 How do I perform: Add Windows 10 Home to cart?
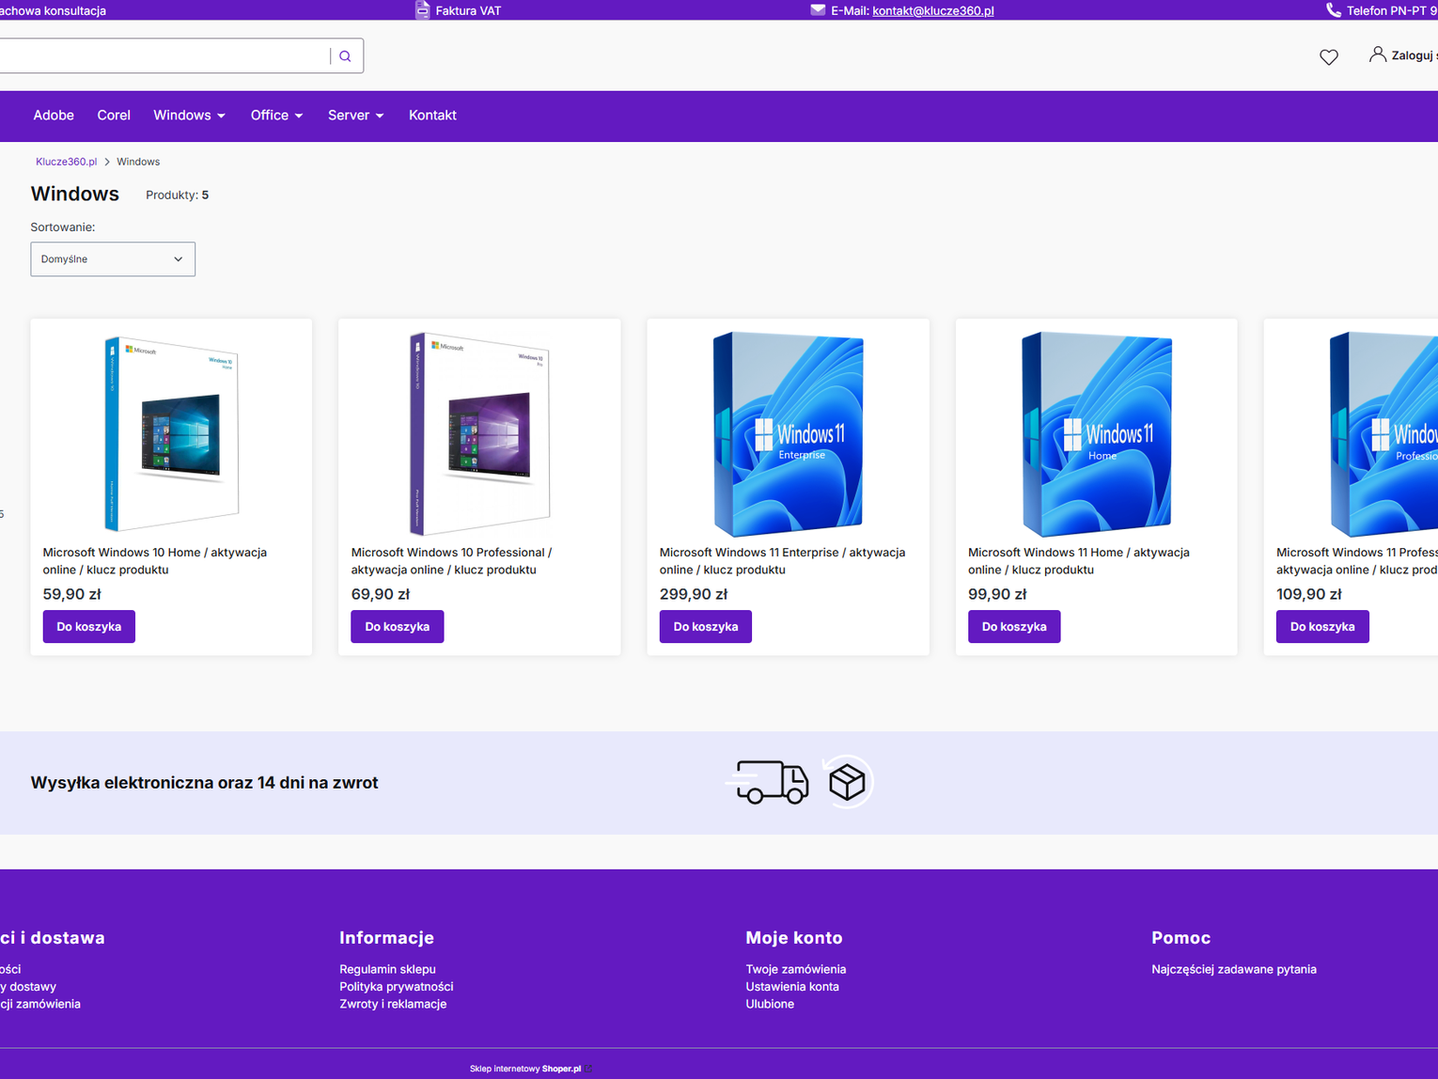pyautogui.click(x=89, y=627)
